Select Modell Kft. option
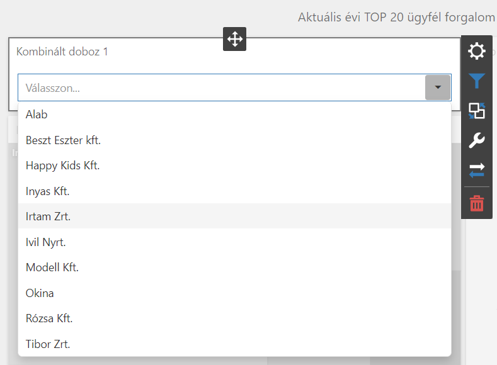 [x=52, y=267]
